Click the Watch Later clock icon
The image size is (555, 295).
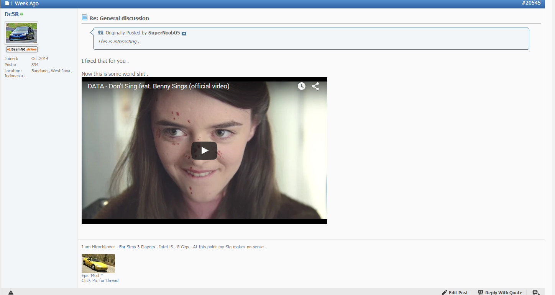(x=302, y=86)
